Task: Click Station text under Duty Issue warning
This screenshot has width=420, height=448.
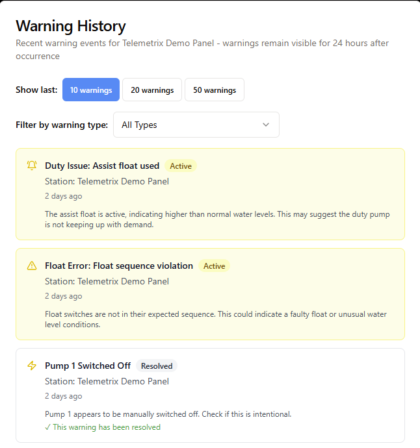Action: click(x=107, y=181)
